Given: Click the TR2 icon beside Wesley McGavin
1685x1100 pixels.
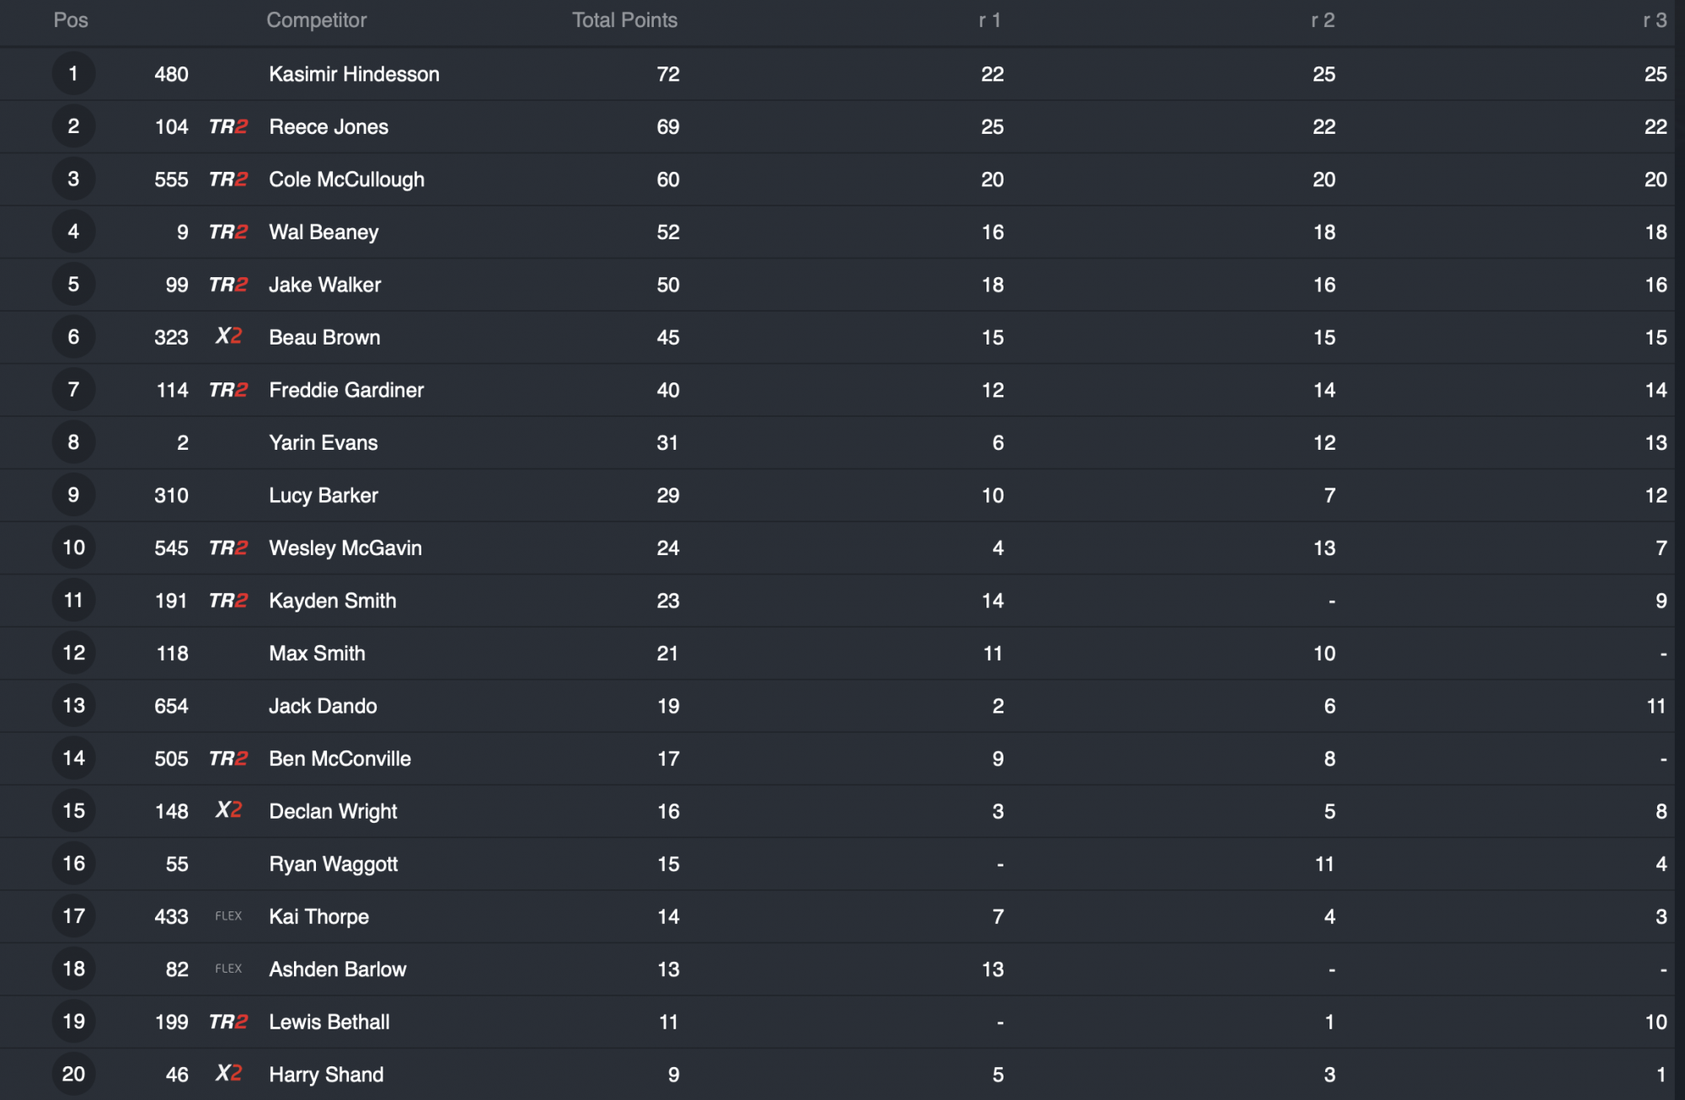Looking at the screenshot, I should [228, 547].
